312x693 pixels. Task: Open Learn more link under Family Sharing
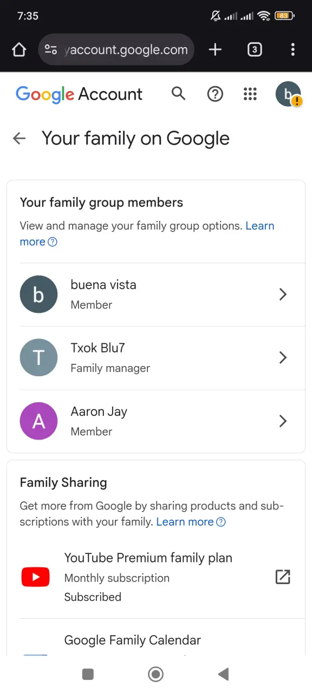(x=191, y=522)
